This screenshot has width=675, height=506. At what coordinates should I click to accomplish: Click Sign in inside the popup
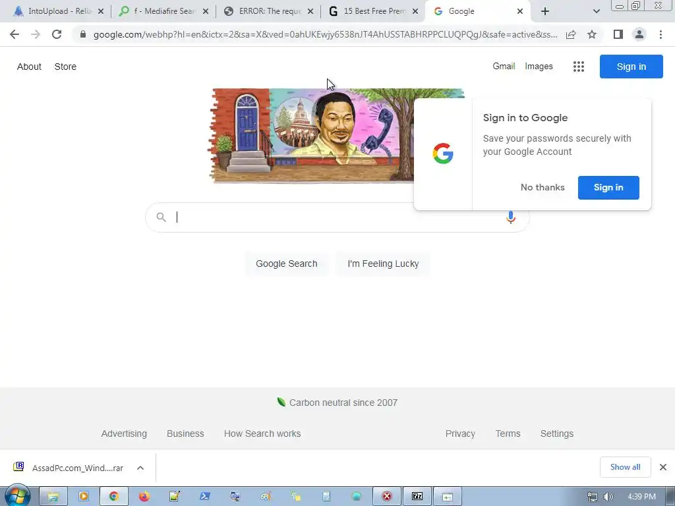click(608, 188)
